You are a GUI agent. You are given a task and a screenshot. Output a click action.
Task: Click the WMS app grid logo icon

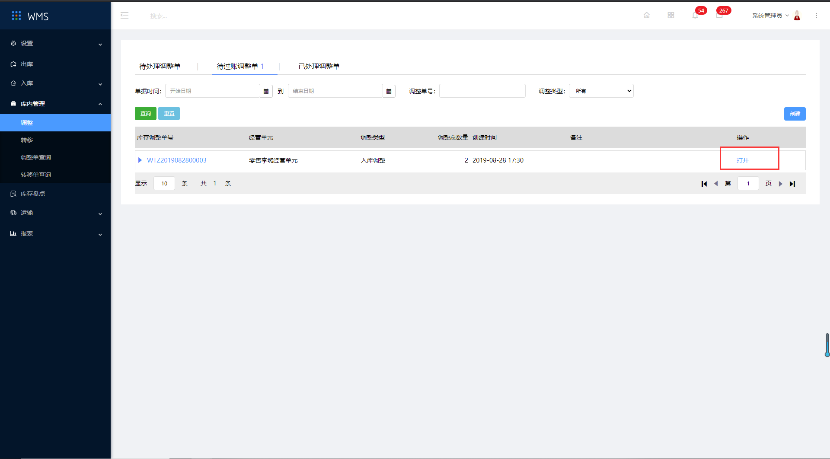tap(16, 16)
